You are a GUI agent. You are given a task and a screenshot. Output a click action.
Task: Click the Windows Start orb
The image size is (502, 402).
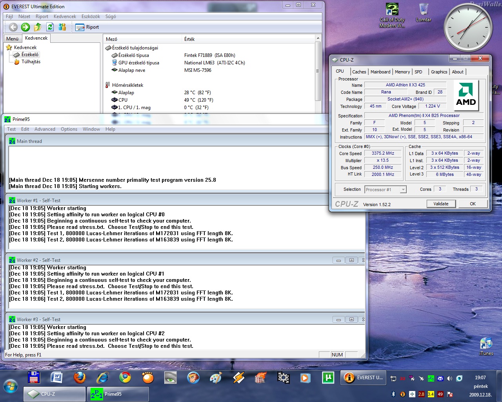(11, 386)
